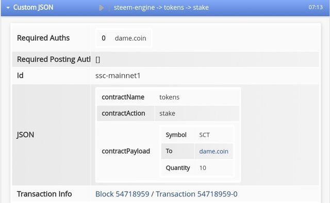Select the quantity value '10'
The image size is (330, 203).
click(203, 168)
